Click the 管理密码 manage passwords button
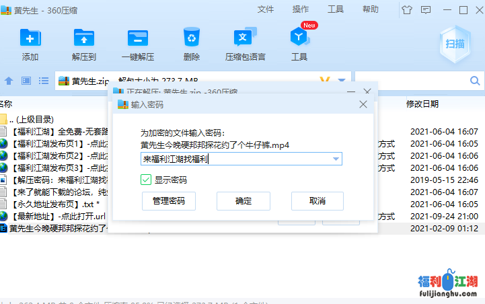This screenshot has width=485, height=304. click(x=168, y=200)
